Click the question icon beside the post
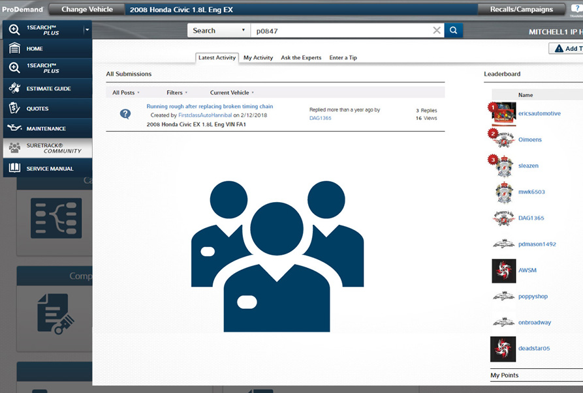583x393 pixels. tap(125, 114)
